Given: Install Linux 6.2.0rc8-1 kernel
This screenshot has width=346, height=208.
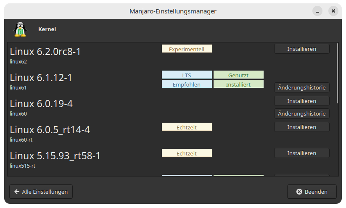Looking at the screenshot, I should (302, 49).
